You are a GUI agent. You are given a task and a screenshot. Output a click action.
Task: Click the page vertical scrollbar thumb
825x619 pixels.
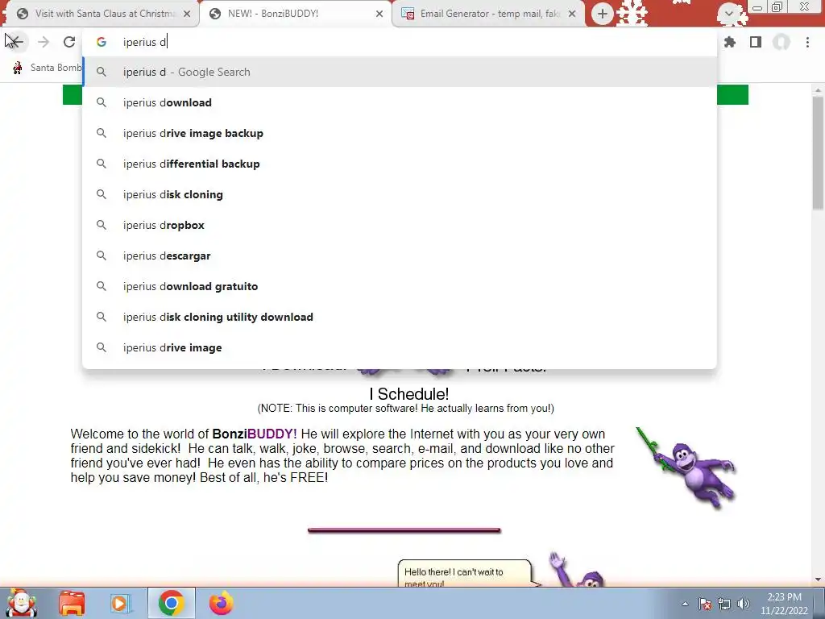[x=818, y=152]
